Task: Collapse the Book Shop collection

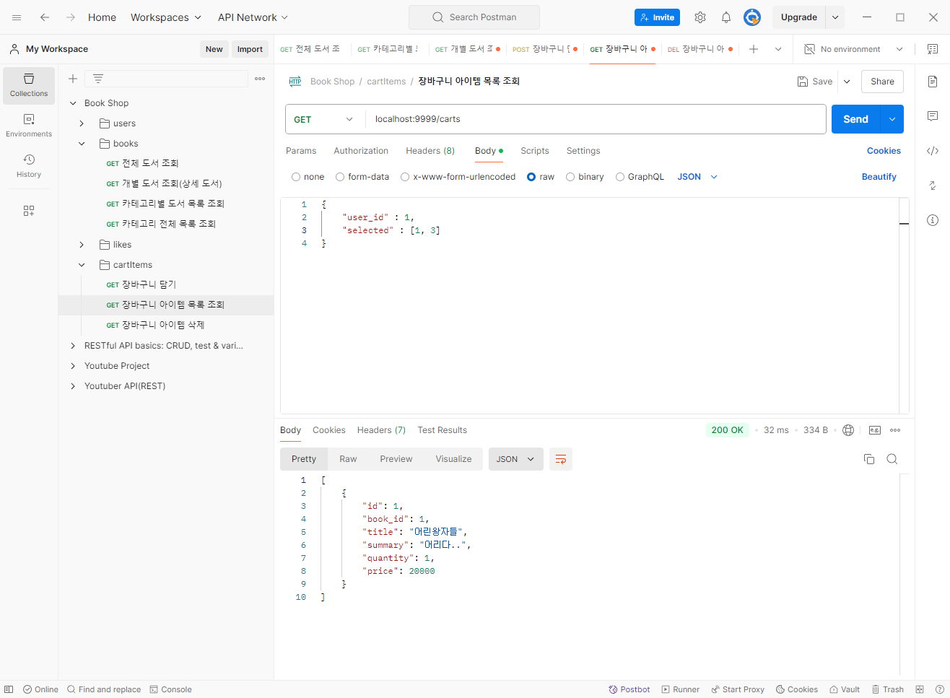Action: click(x=73, y=103)
